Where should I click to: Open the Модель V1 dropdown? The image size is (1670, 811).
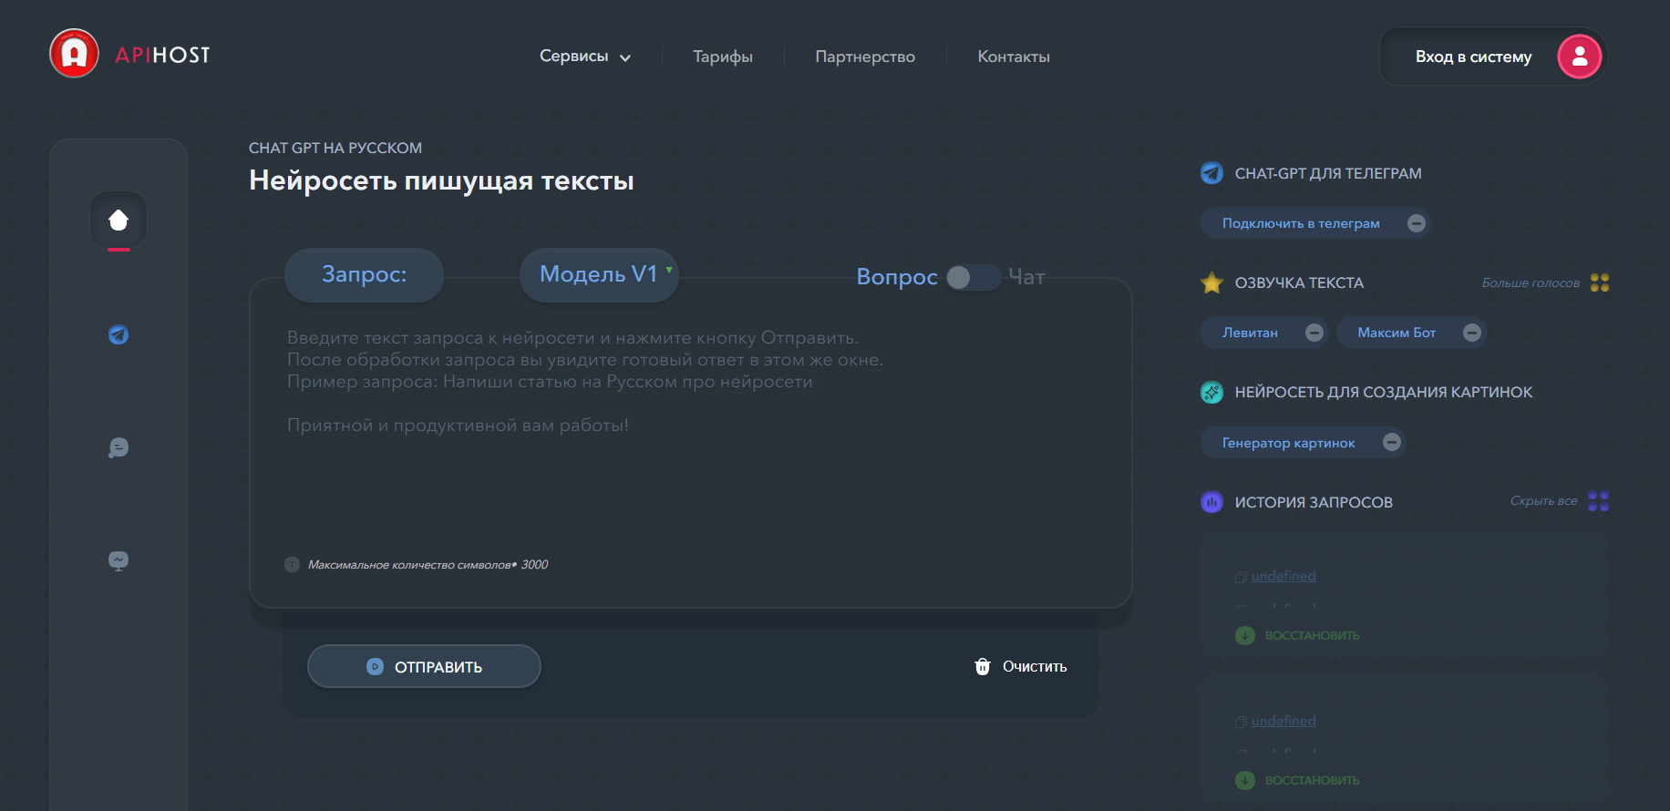click(599, 274)
